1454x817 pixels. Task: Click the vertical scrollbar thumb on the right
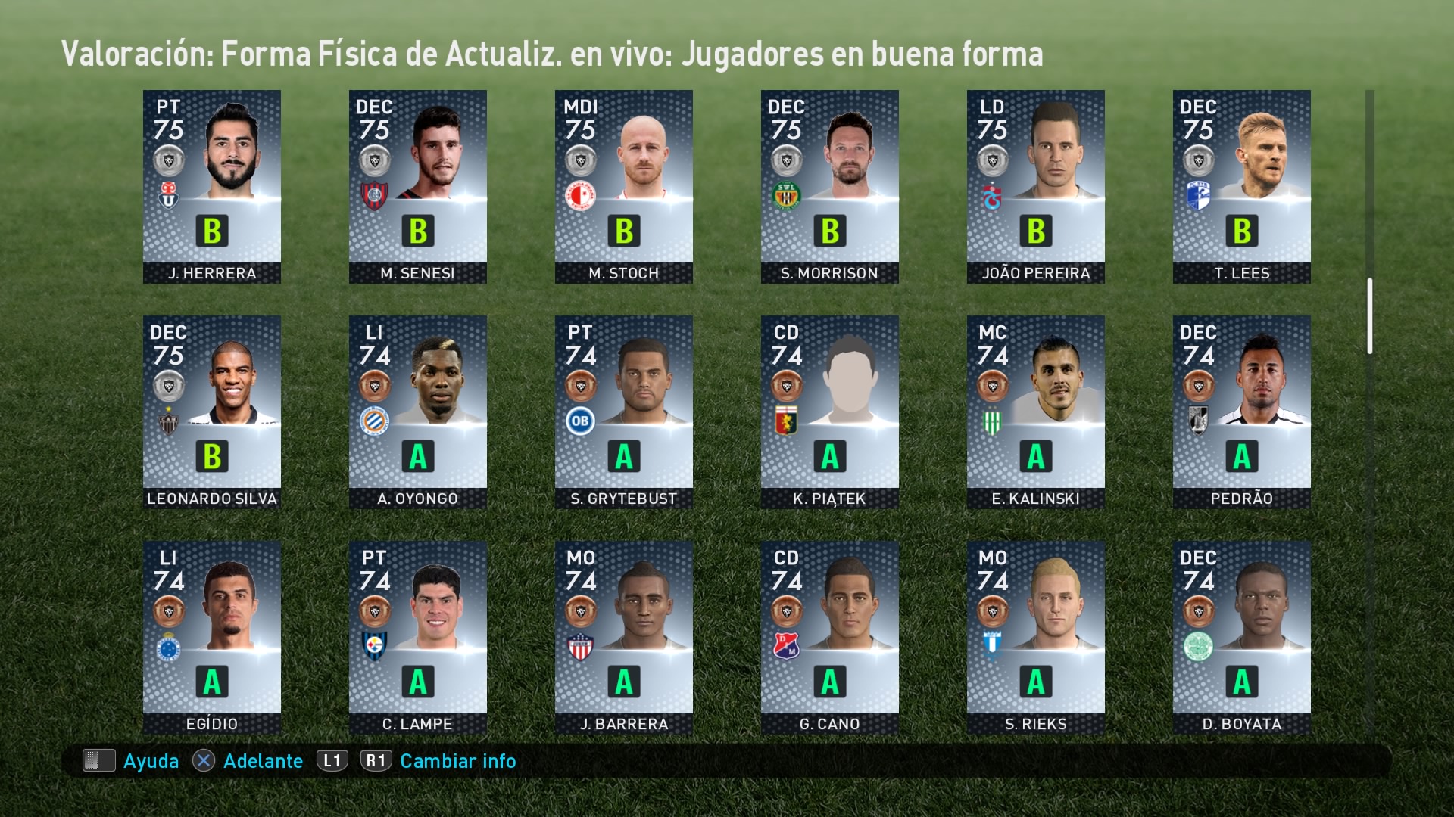(1369, 316)
